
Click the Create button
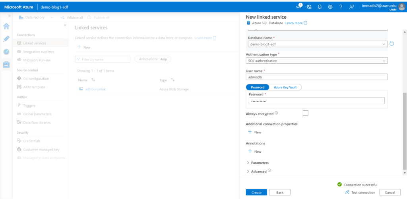click(256, 192)
